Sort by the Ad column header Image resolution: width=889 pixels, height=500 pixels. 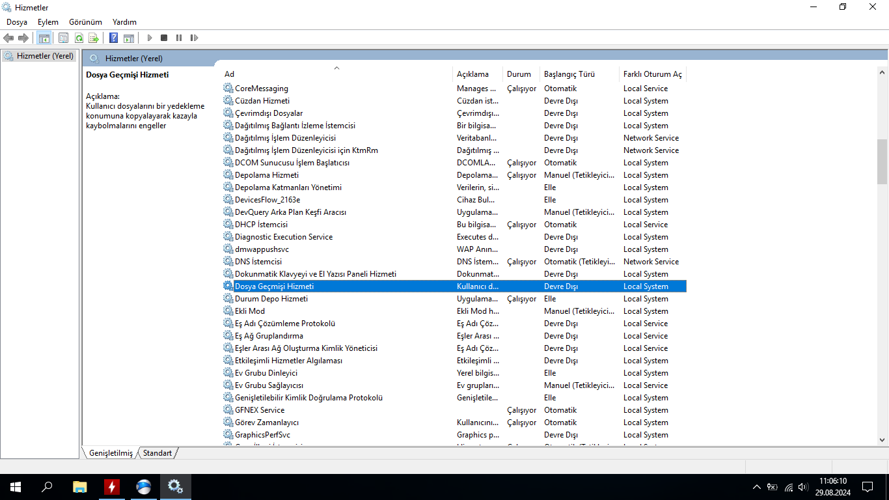coord(336,74)
